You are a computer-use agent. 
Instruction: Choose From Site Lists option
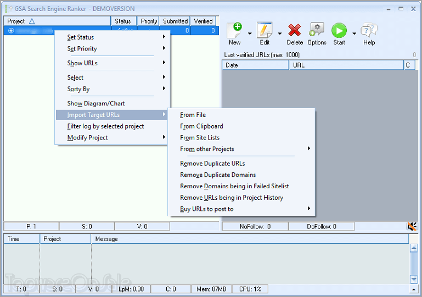(241, 138)
